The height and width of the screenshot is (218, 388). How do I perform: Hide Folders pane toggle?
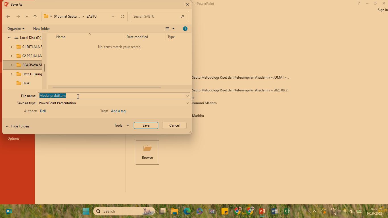tap(18, 126)
